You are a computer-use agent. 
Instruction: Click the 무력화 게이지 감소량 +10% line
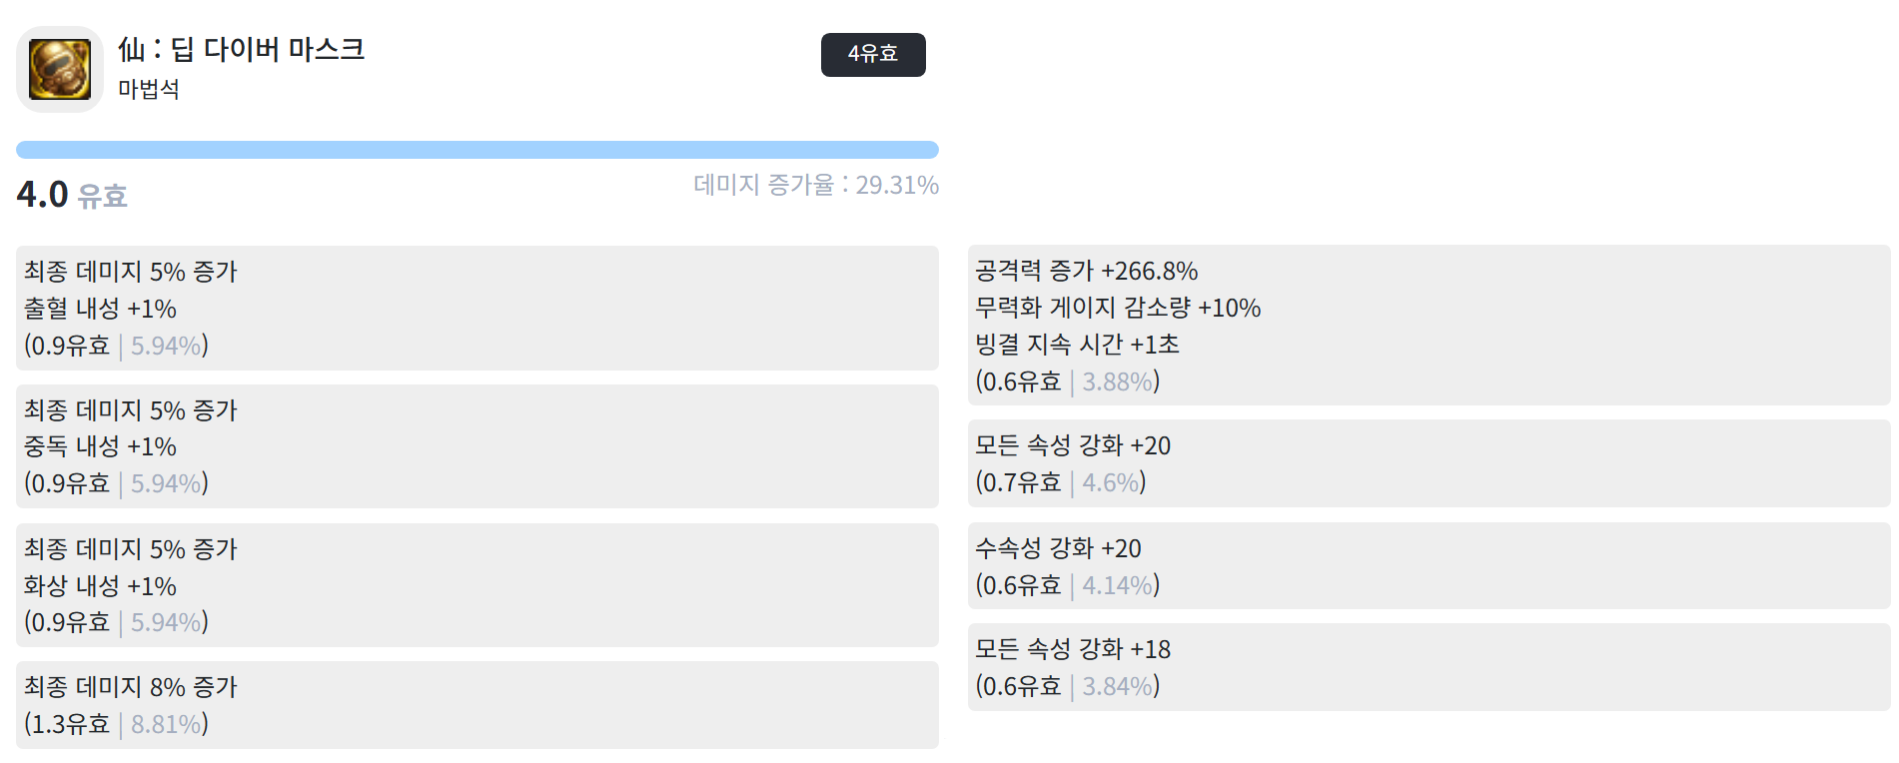click(x=1118, y=308)
